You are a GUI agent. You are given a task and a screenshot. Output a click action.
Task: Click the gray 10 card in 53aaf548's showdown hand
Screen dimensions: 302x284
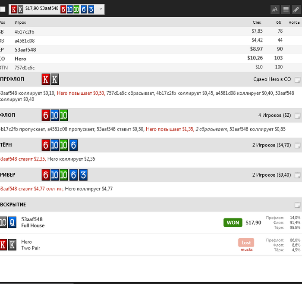(x=3, y=222)
